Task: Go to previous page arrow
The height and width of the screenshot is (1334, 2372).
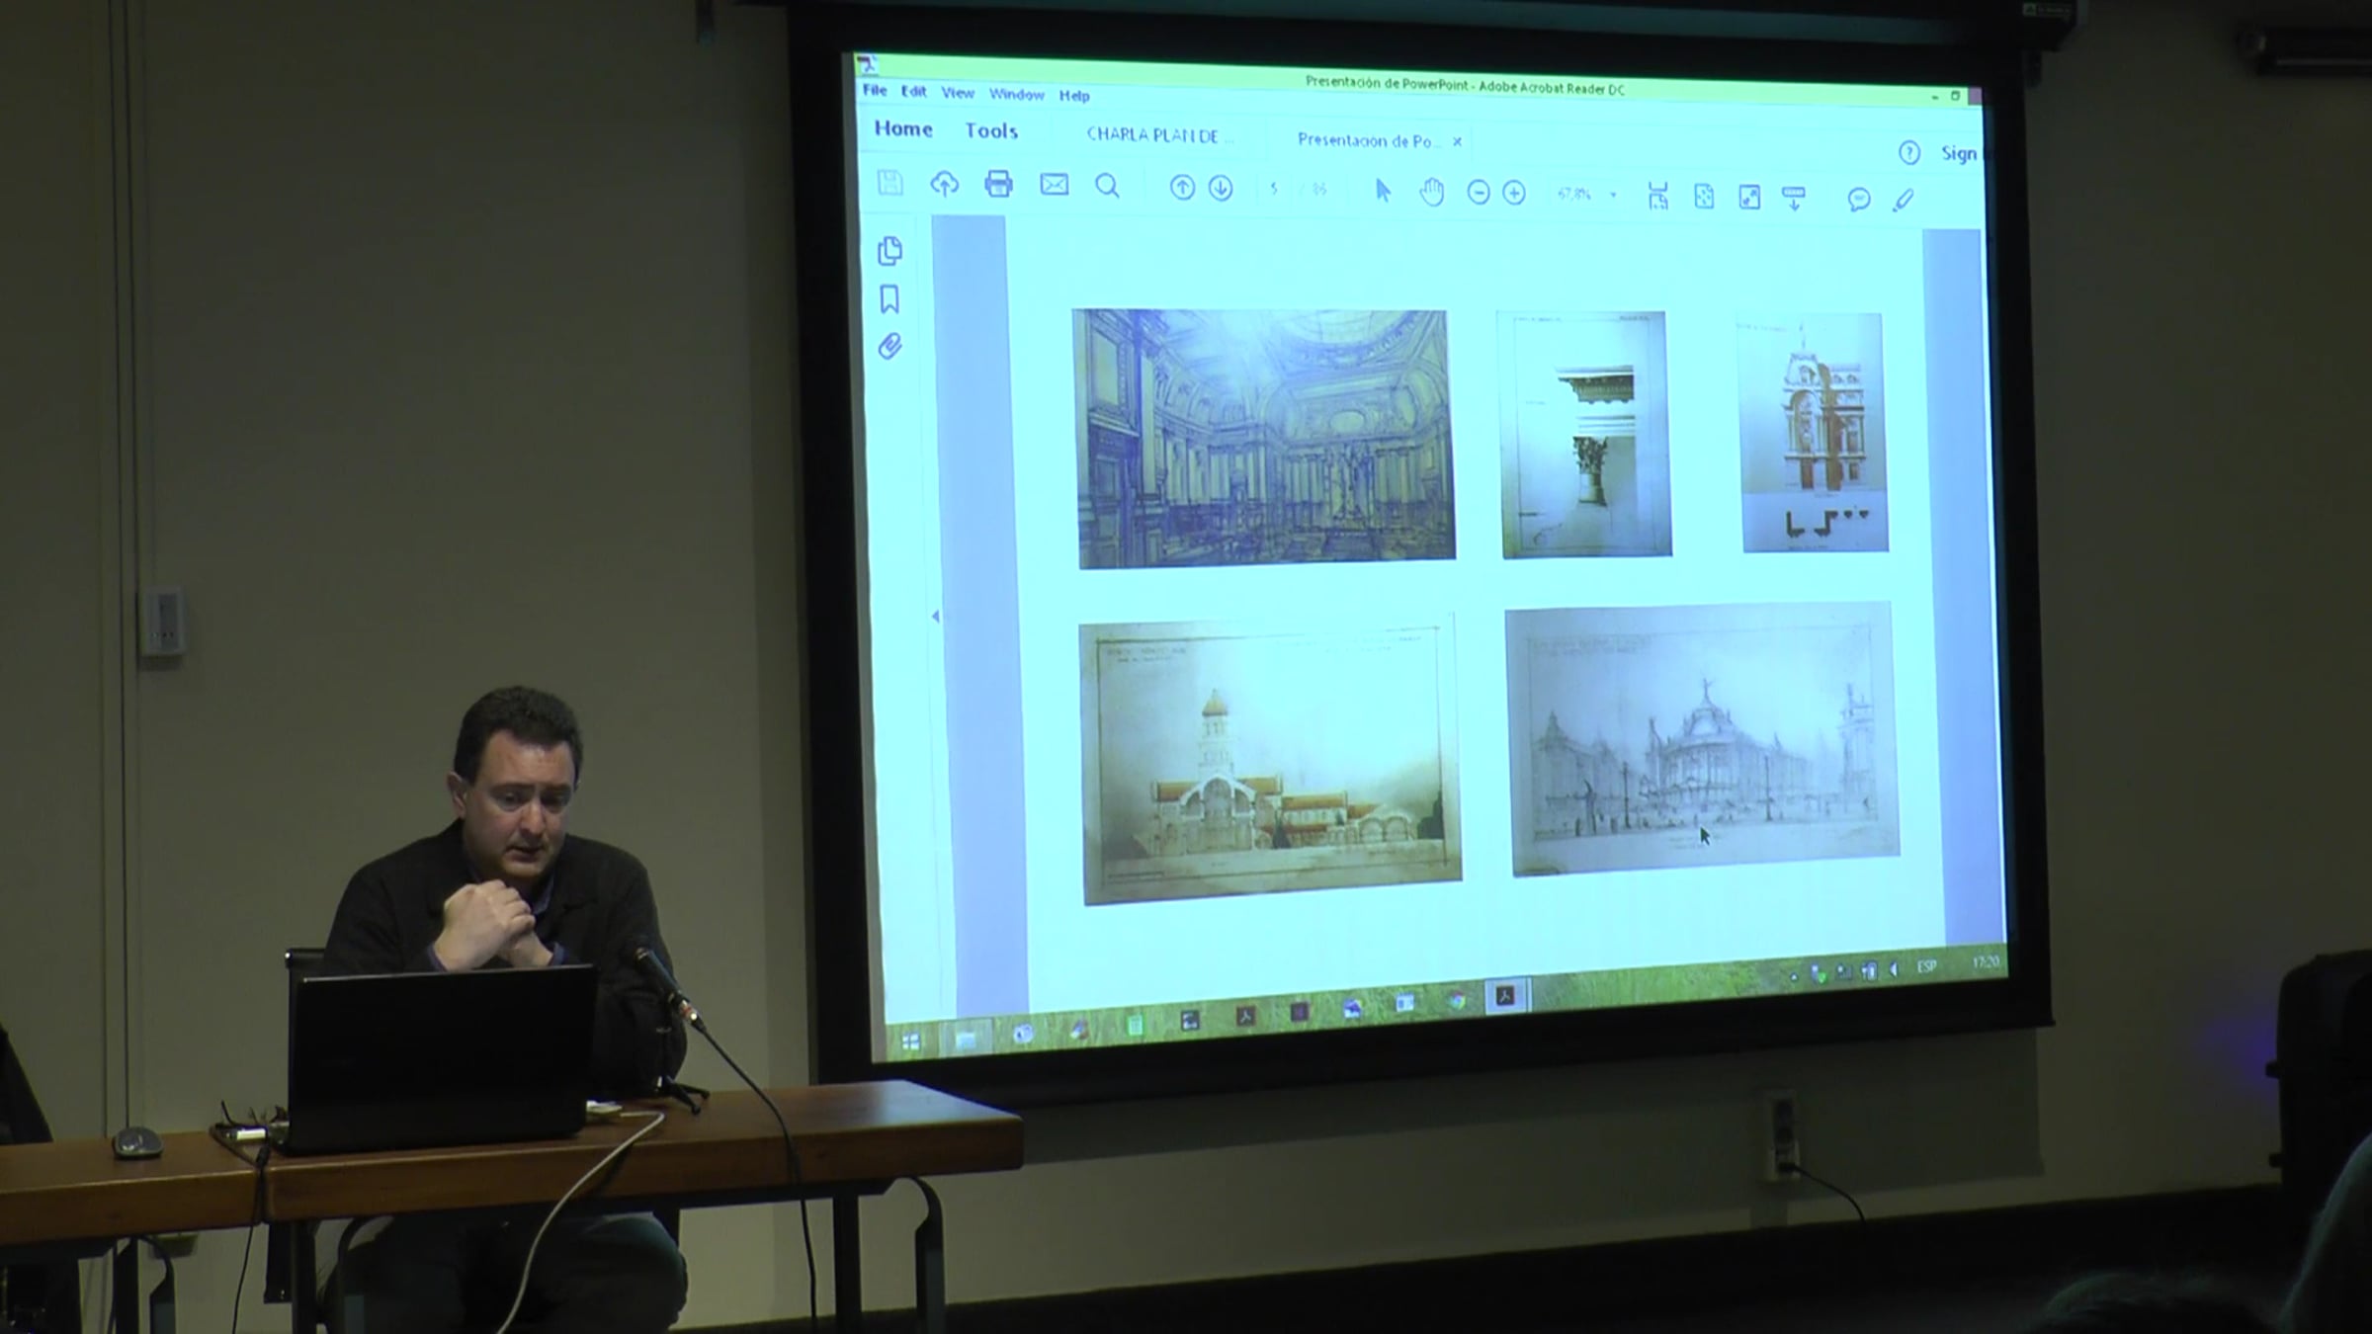Action: [x=1182, y=188]
